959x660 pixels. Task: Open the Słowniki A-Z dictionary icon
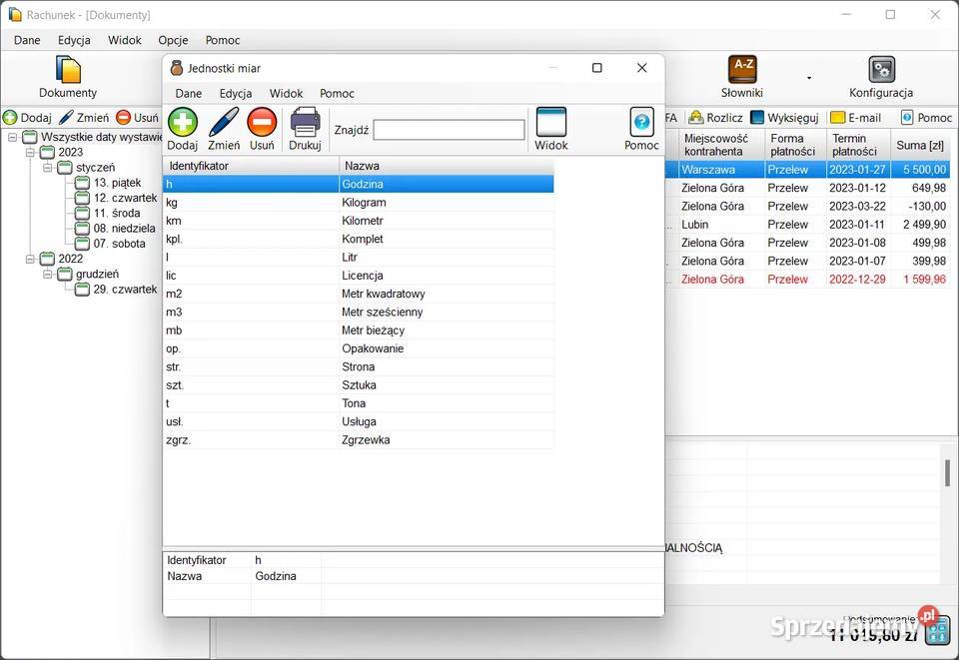point(742,70)
